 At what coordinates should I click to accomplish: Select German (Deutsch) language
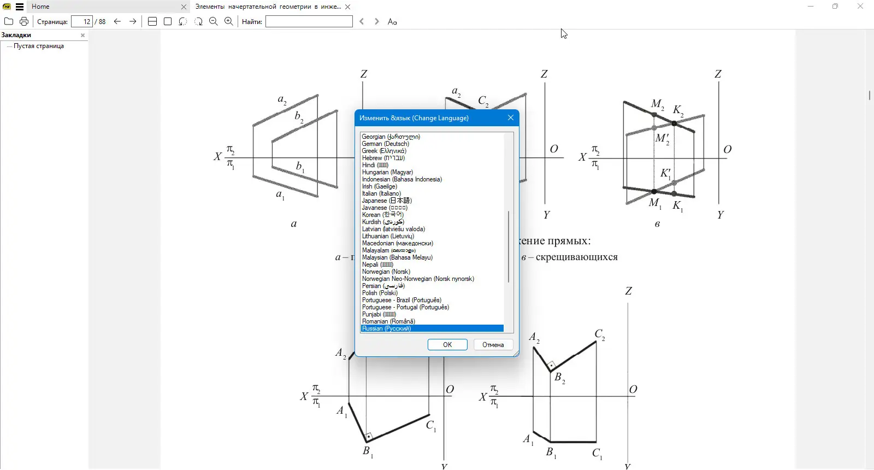click(x=432, y=144)
